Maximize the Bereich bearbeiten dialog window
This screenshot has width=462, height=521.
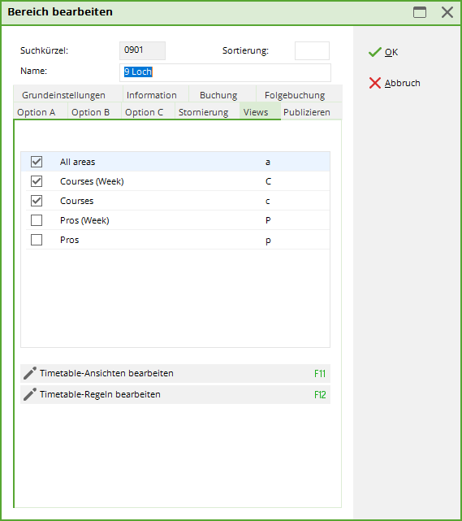click(420, 12)
